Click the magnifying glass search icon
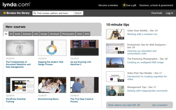 (35, 13)
